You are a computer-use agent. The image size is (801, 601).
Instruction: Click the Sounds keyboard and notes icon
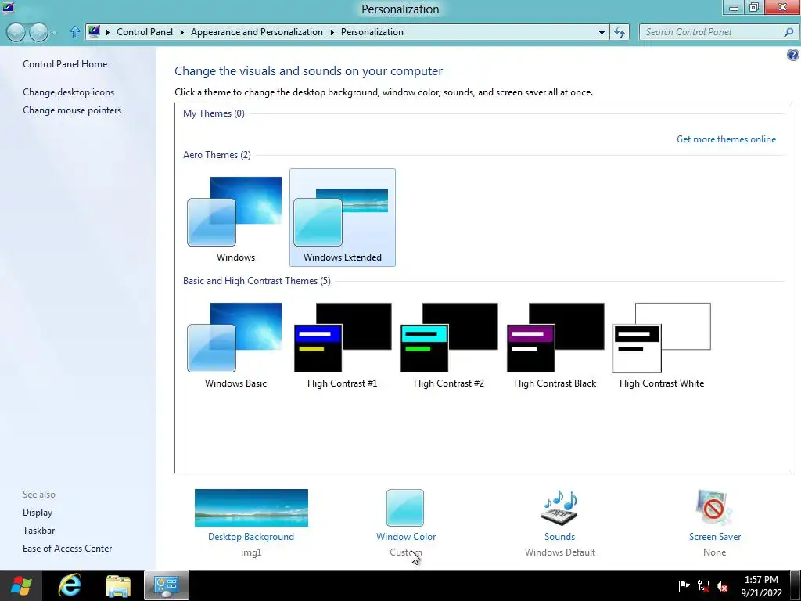point(559,507)
